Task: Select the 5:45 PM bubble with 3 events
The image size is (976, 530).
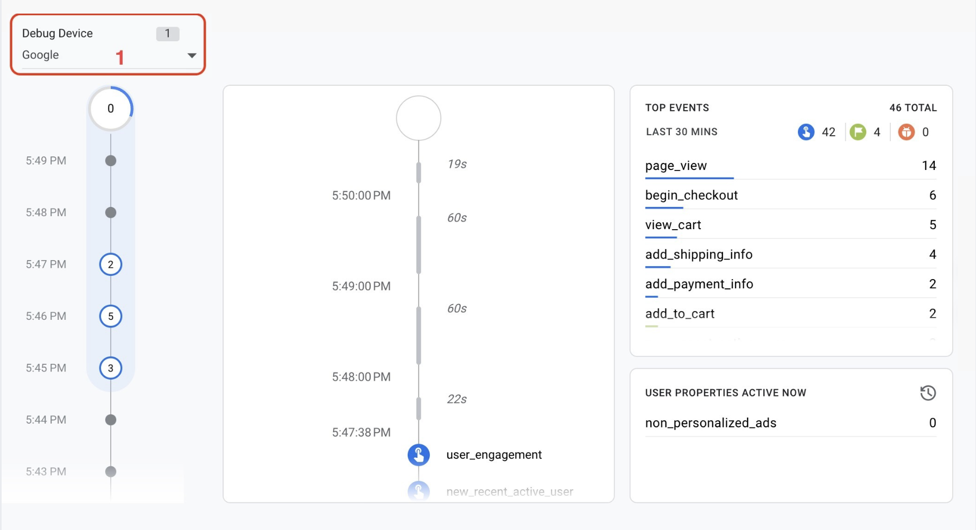Action: point(111,368)
